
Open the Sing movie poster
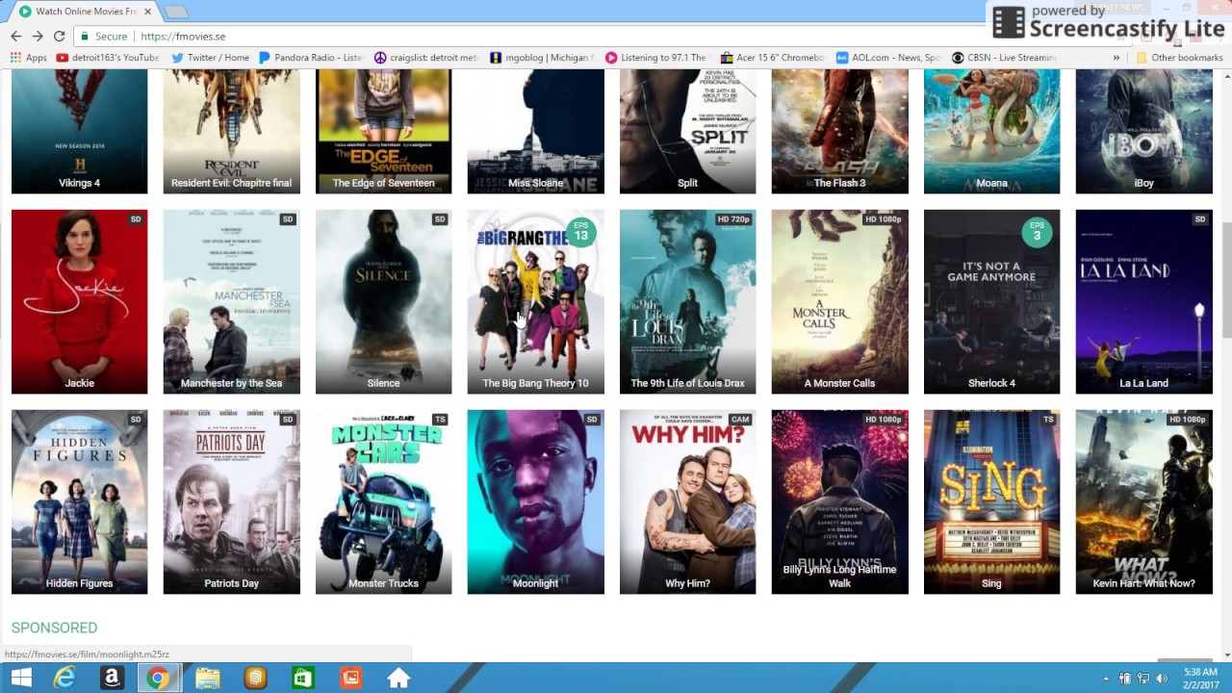pyautogui.click(x=992, y=502)
